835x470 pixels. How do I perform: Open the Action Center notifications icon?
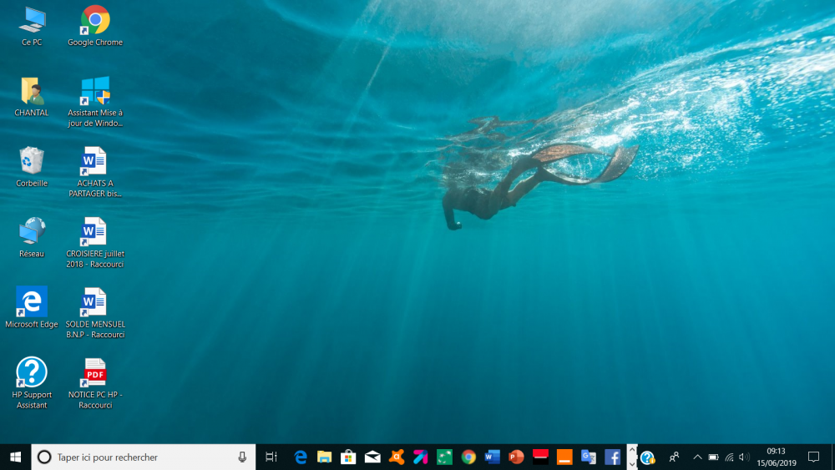813,457
